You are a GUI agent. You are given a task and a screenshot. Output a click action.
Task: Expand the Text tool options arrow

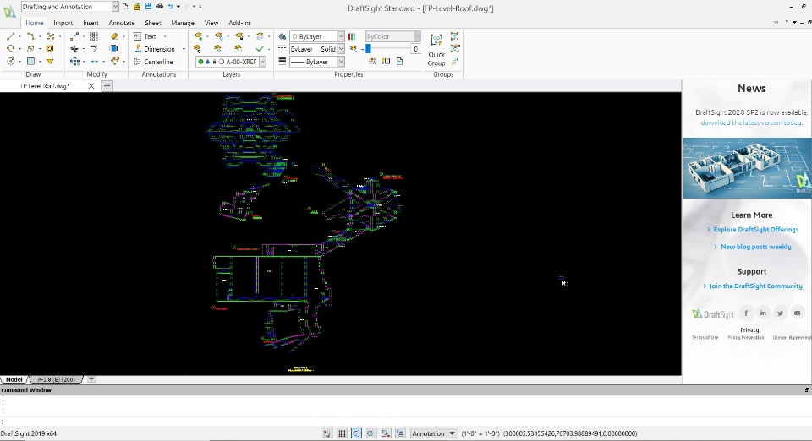click(165, 36)
